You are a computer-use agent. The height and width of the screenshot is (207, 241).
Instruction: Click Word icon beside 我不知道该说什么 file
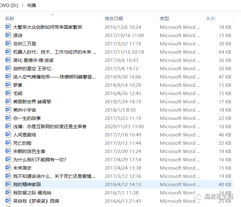coord(8,176)
